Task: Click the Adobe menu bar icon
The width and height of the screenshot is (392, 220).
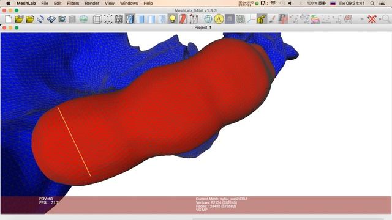Action: pos(263,3)
